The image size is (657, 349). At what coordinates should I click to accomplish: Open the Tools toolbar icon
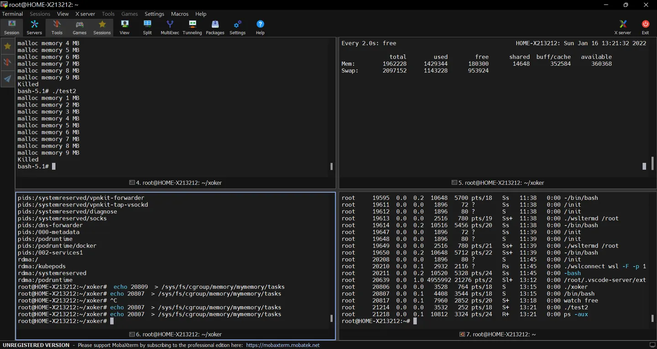[x=57, y=27]
